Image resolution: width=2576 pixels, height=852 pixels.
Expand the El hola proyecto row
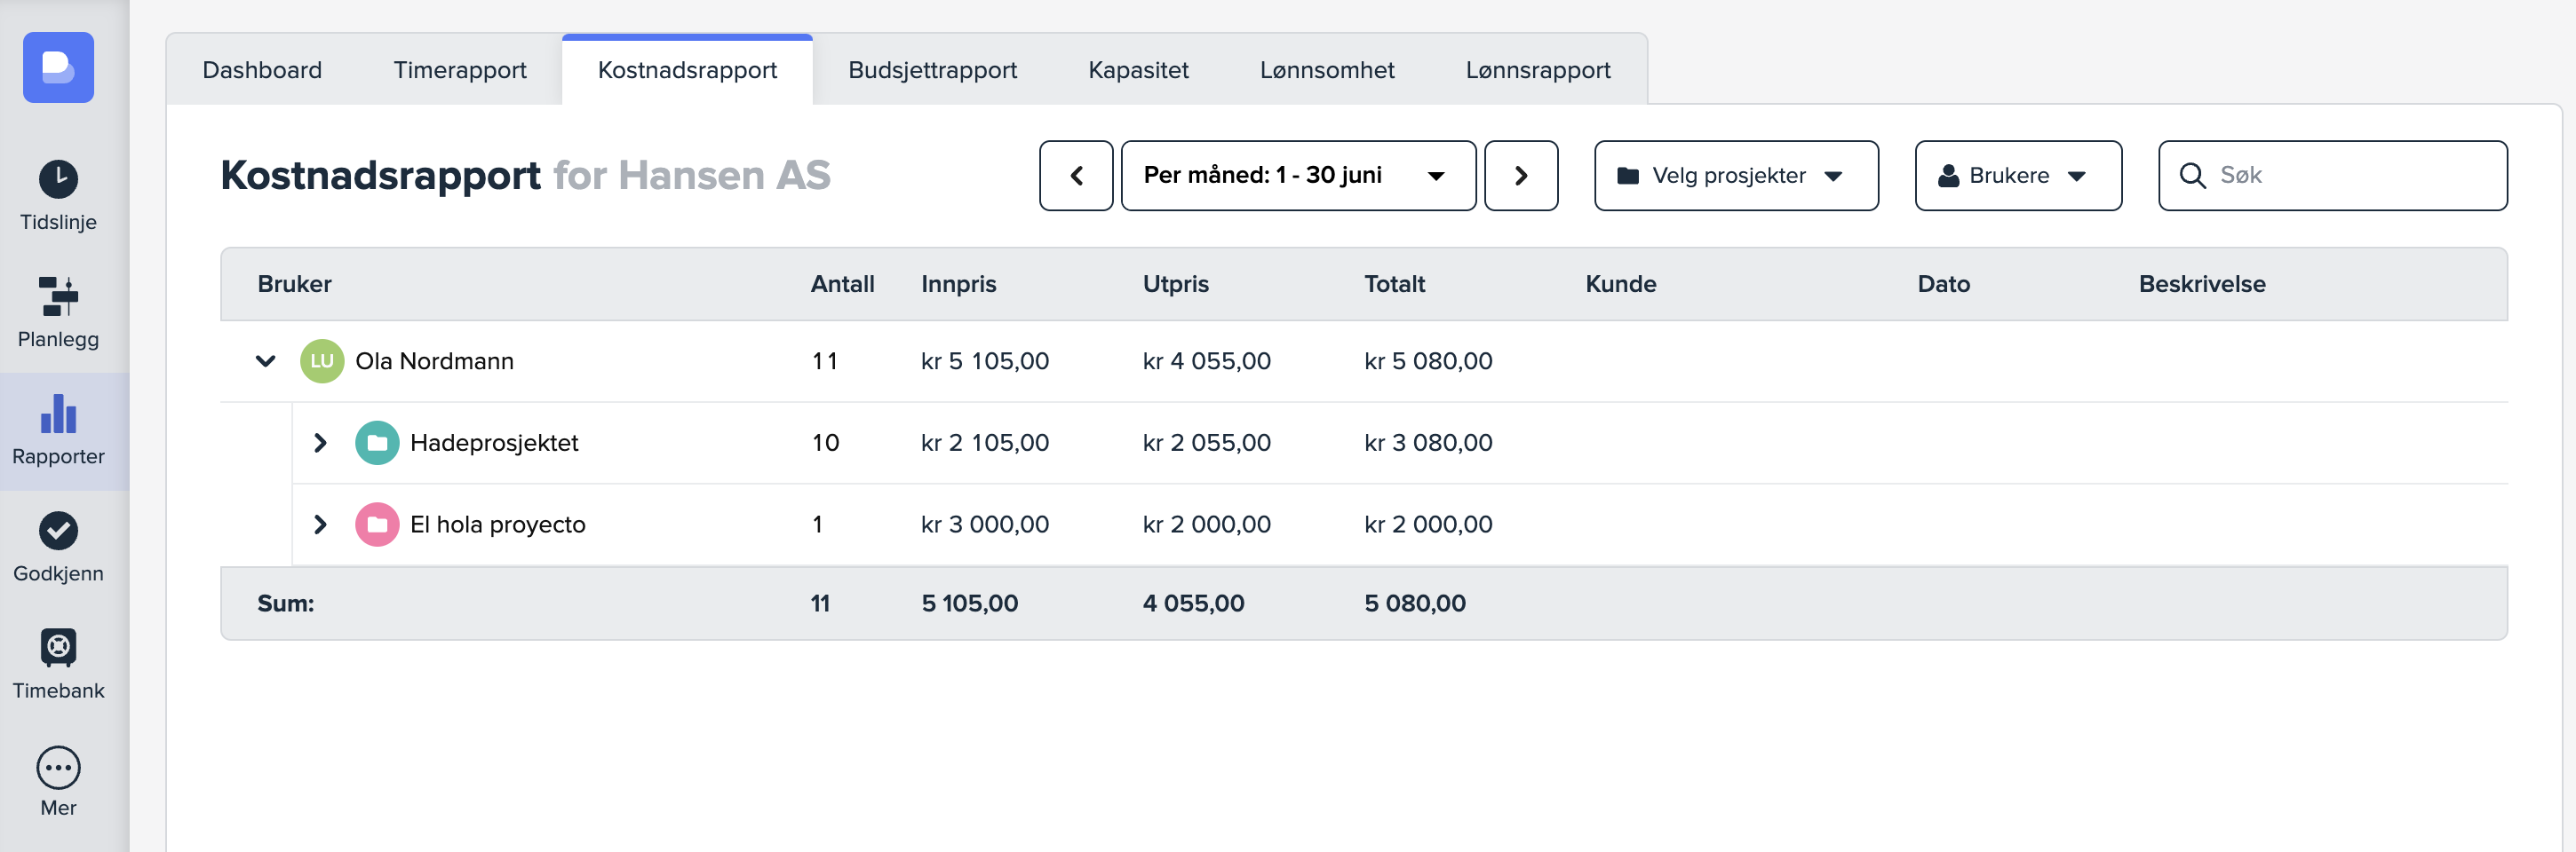(320, 525)
